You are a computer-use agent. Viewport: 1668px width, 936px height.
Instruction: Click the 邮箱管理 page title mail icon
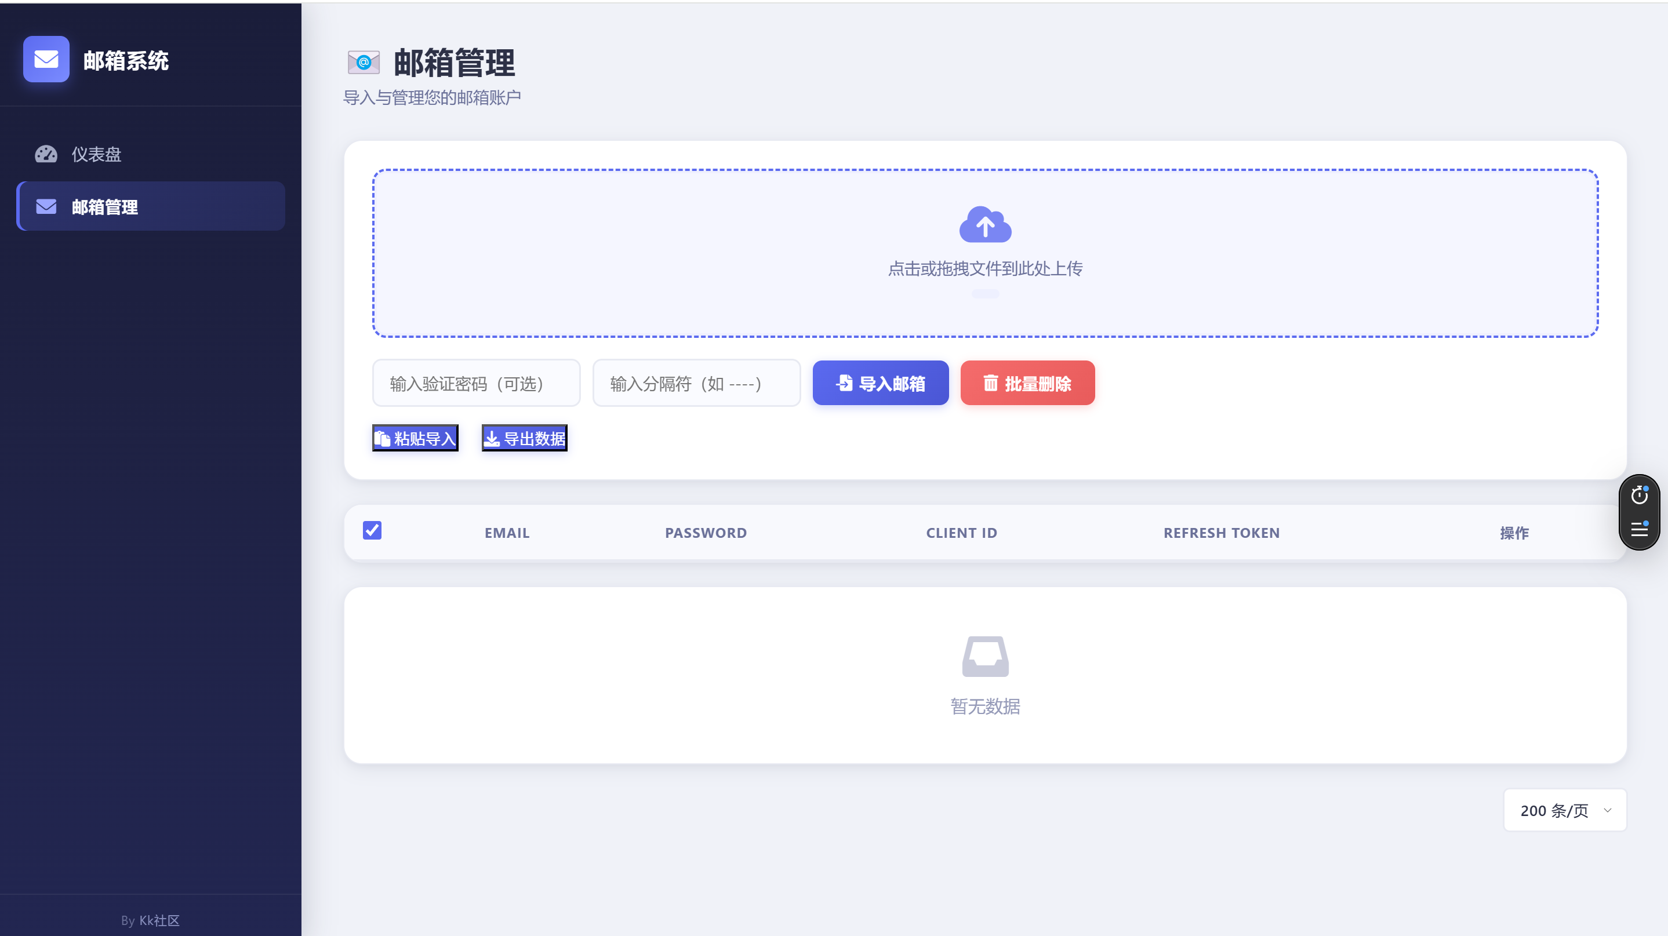[x=364, y=63]
